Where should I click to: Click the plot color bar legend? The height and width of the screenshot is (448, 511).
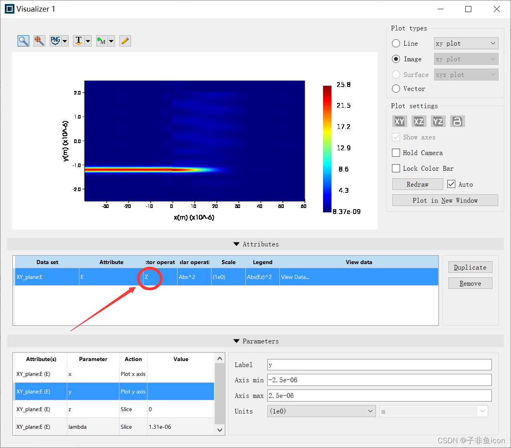click(327, 149)
